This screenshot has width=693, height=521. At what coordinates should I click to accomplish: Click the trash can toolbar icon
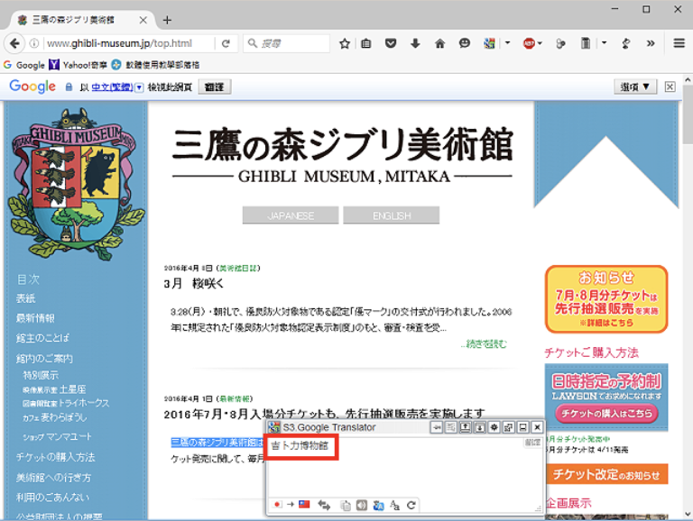(x=585, y=43)
